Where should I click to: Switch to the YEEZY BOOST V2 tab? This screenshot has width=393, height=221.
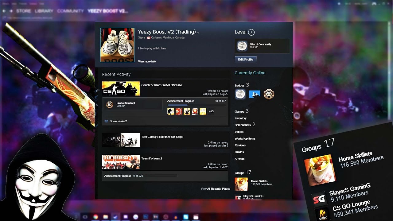tap(107, 11)
